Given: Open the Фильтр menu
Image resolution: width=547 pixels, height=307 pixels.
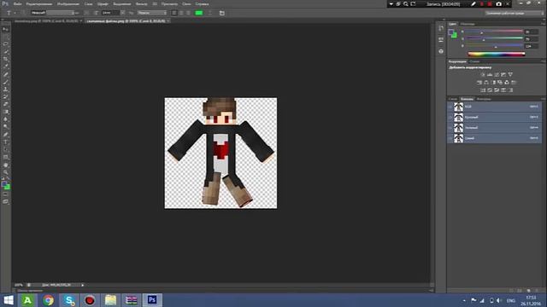Looking at the screenshot, I should pos(141,3).
